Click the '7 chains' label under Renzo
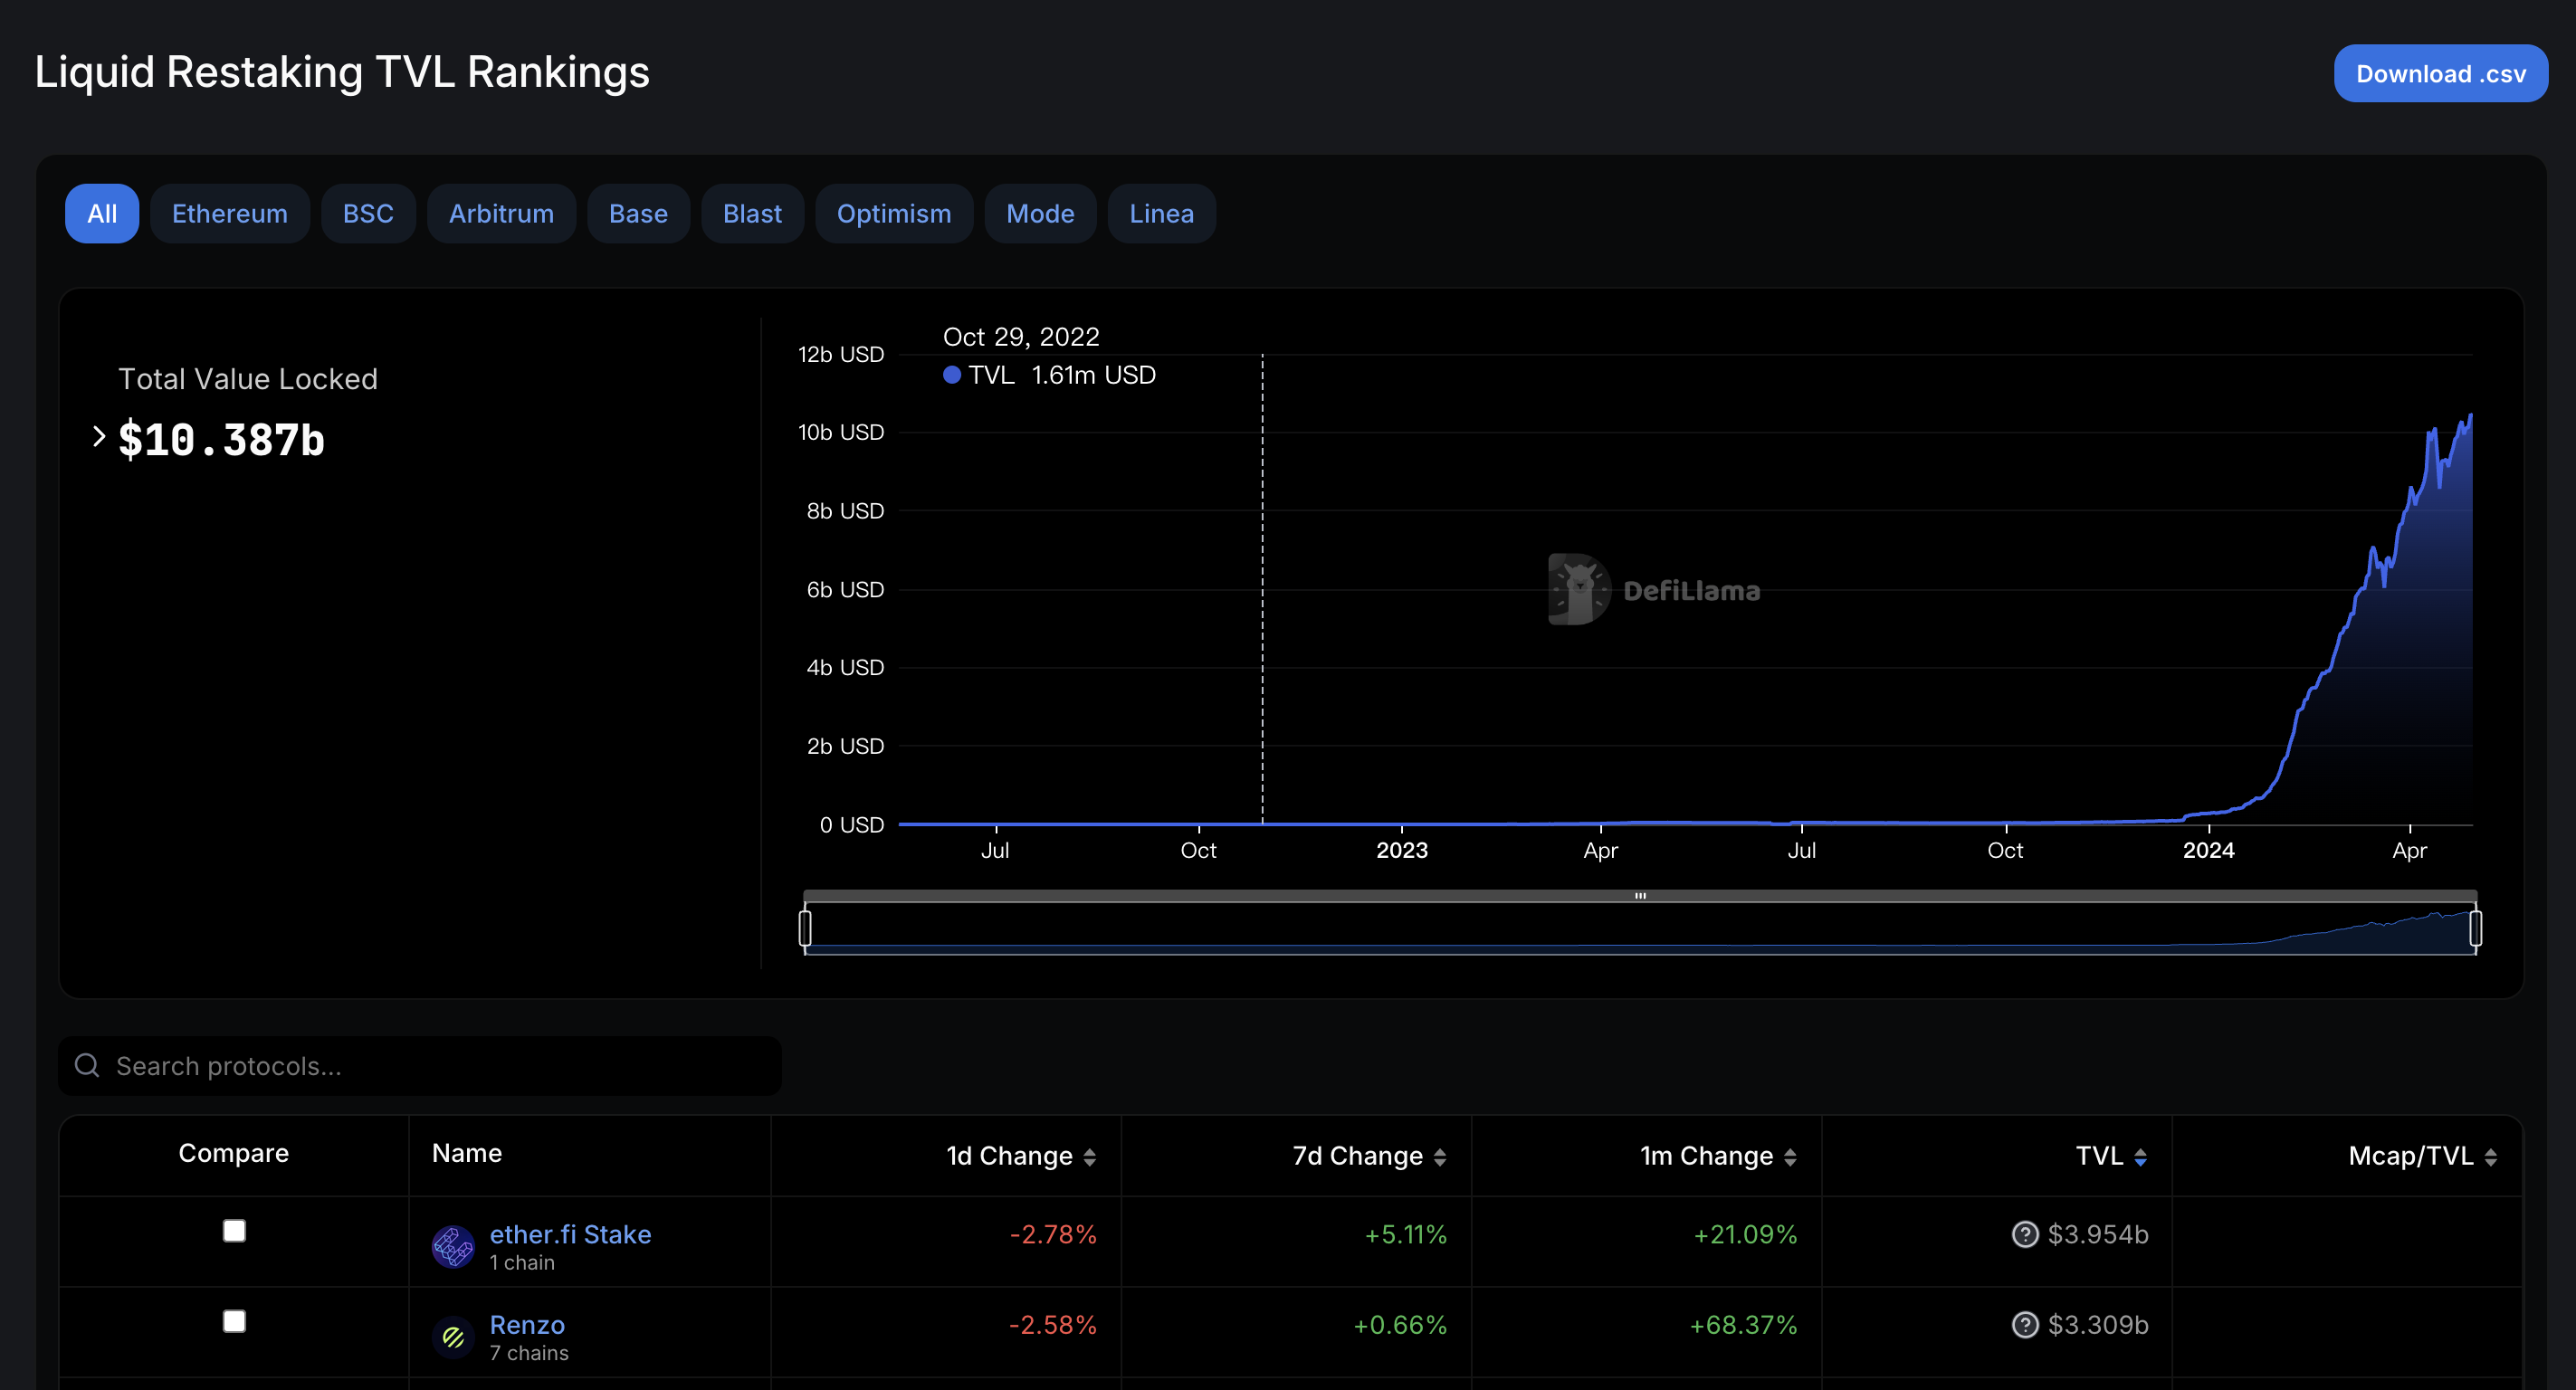 coord(529,1353)
